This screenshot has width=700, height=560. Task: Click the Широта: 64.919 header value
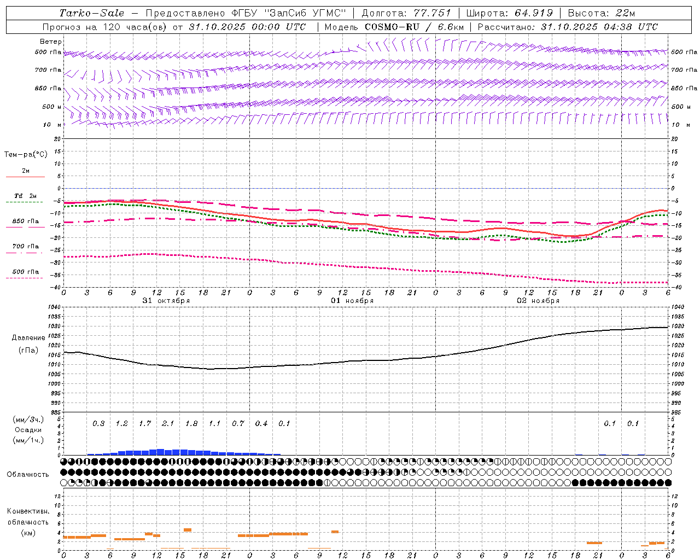(510, 13)
